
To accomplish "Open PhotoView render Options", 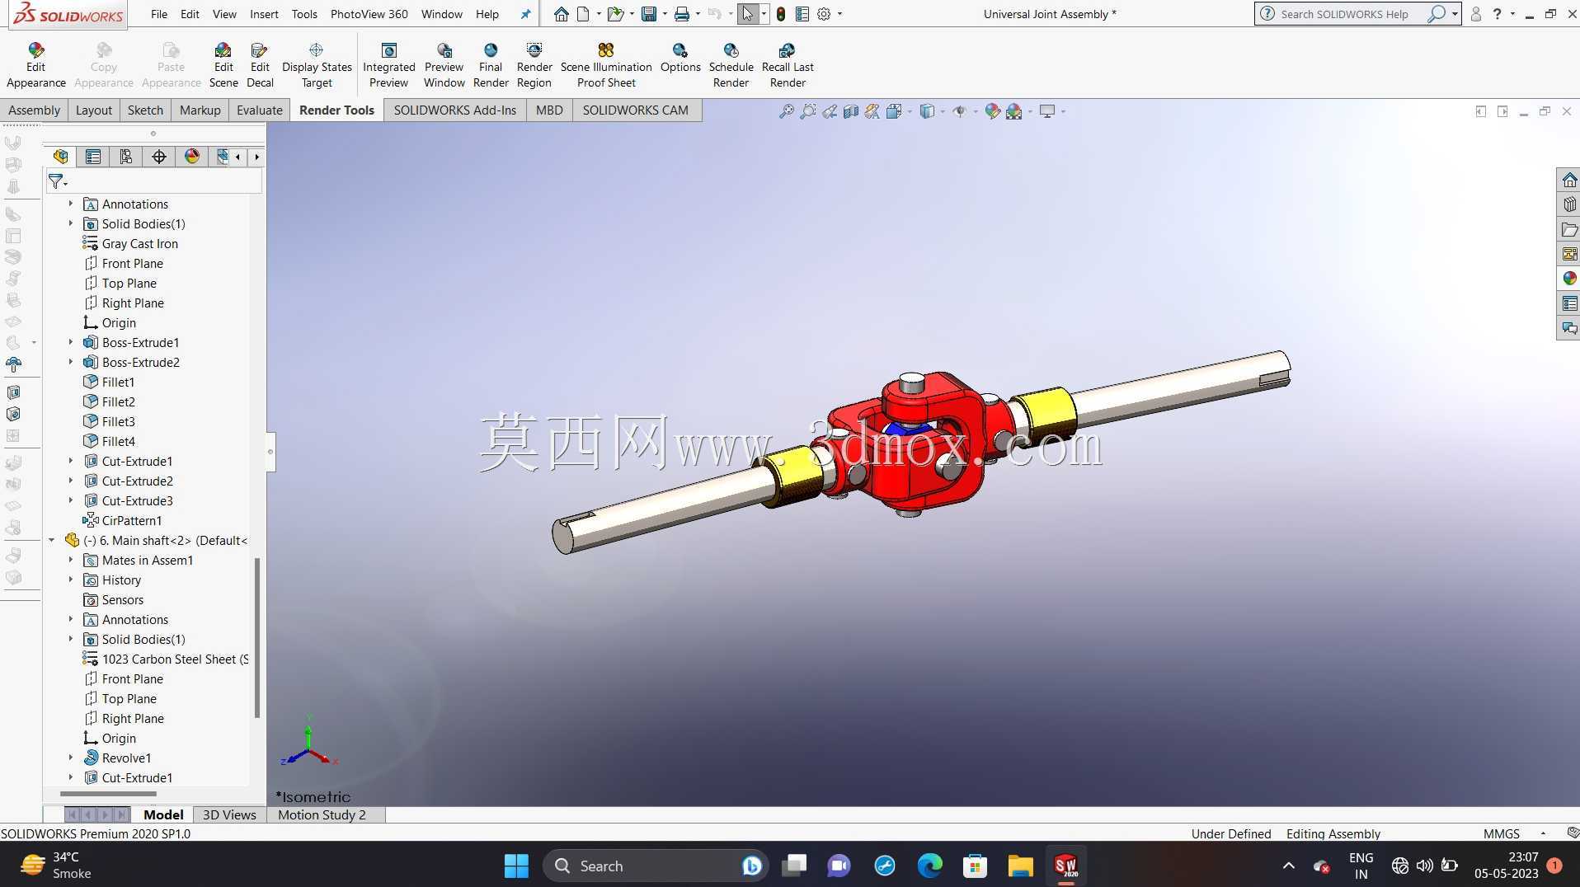I will (680, 58).
